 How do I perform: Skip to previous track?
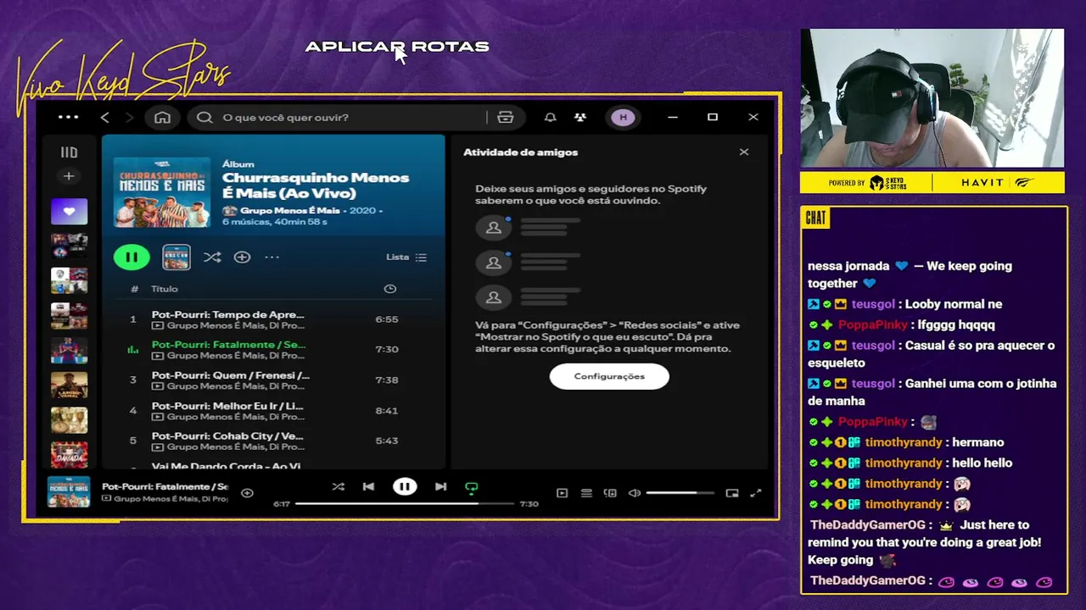368,486
